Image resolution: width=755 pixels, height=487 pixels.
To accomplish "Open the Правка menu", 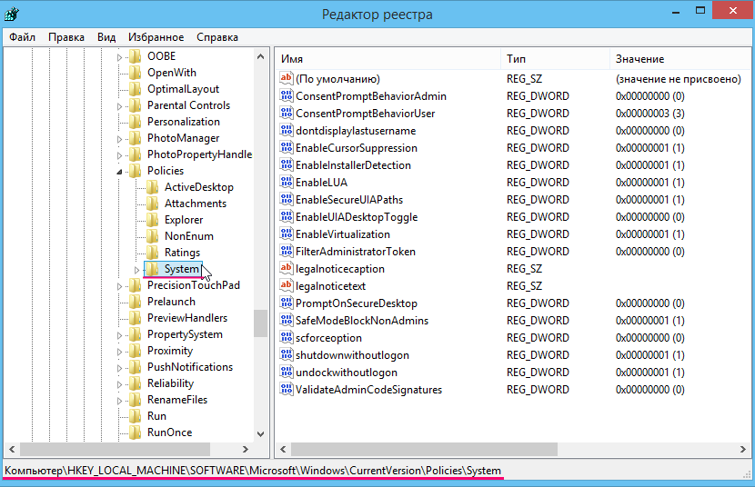I will tap(66, 37).
